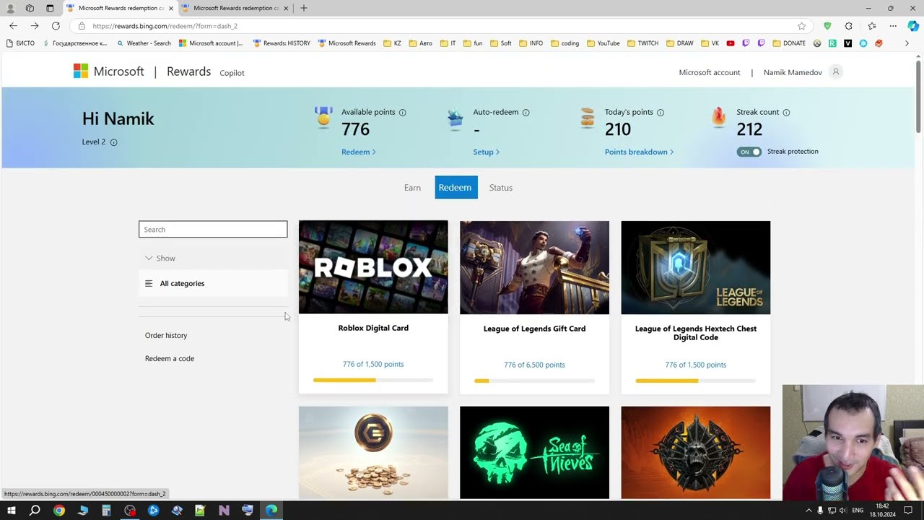Open Roblox Digital Card thumbnail
Image resolution: width=924 pixels, height=520 pixels.
point(373,267)
